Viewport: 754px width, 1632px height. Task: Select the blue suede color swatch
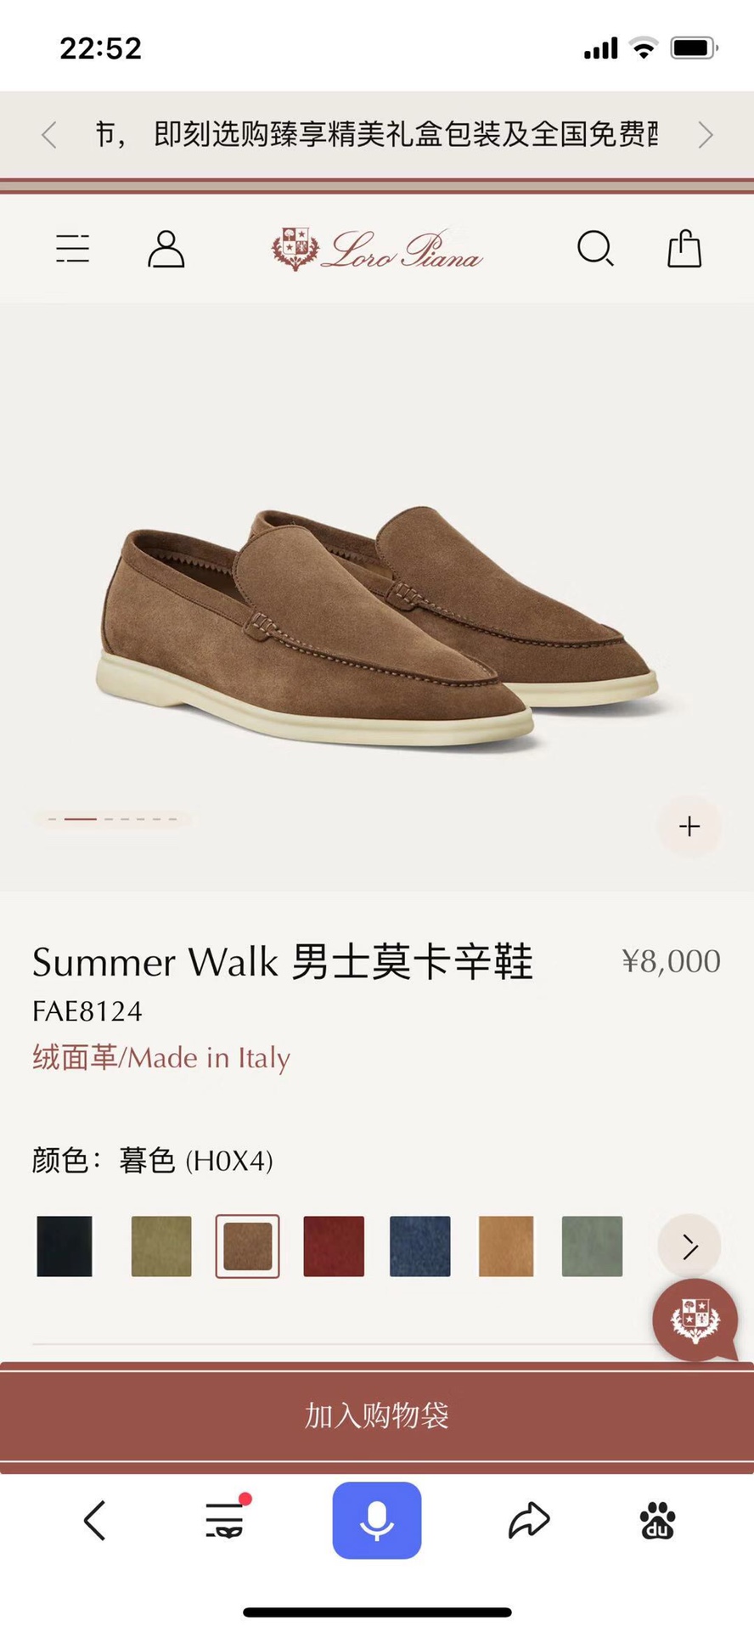(x=420, y=1246)
